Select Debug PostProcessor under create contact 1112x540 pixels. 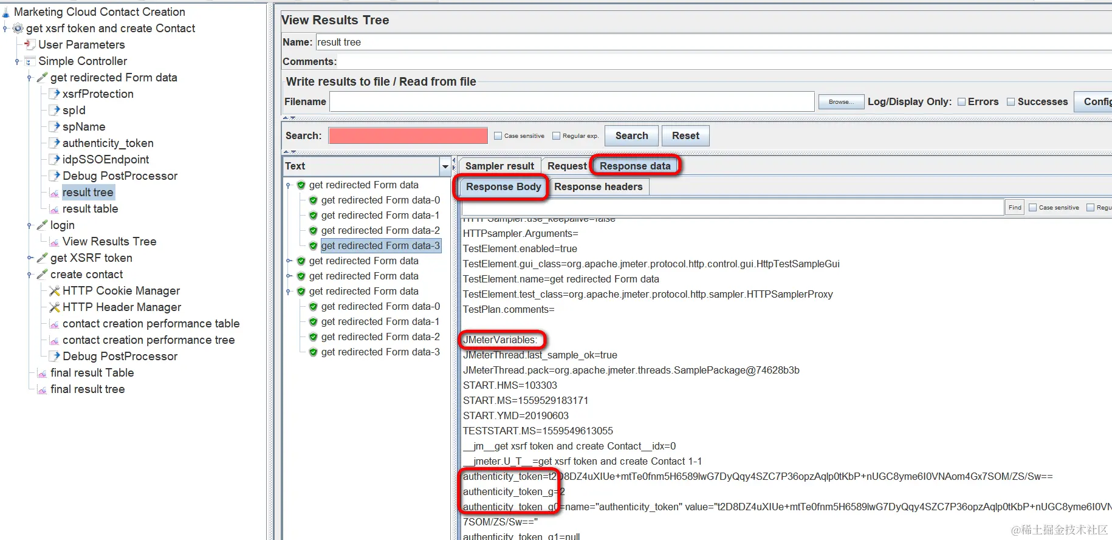(120, 357)
